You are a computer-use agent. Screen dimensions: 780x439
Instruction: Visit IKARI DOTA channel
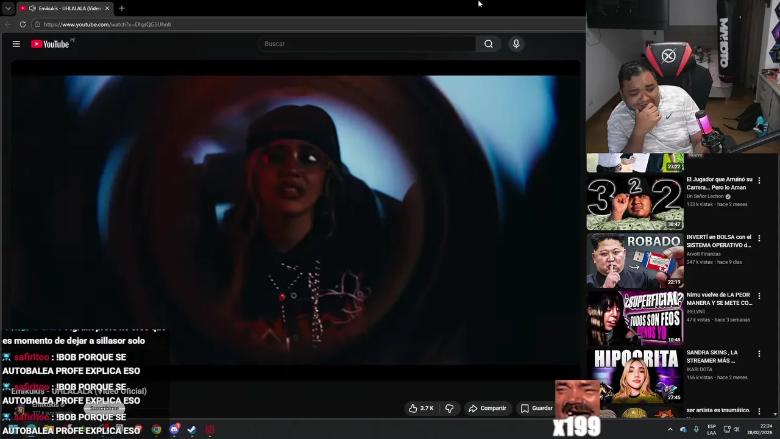pyautogui.click(x=700, y=369)
